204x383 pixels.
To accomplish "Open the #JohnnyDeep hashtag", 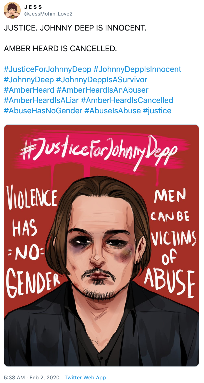I will [x=29, y=80].
